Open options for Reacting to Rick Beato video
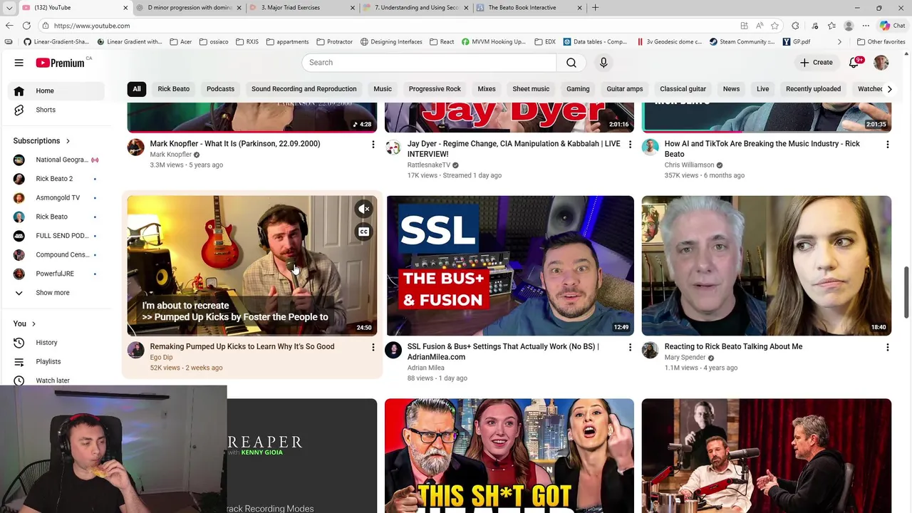912x513 pixels. click(887, 347)
